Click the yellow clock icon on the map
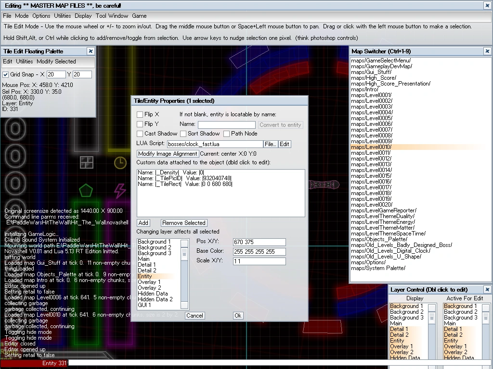This screenshot has width=493, height=369. [x=120, y=163]
